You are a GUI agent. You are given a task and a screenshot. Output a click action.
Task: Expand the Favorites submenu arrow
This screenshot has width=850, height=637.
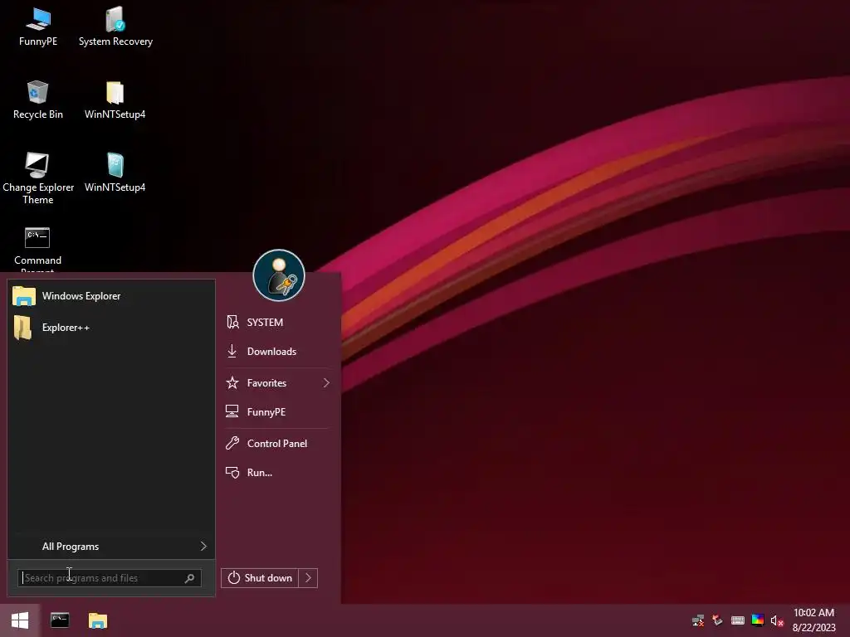point(326,383)
